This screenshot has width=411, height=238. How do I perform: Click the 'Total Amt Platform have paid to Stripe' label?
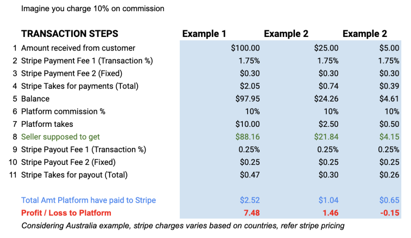(88, 200)
